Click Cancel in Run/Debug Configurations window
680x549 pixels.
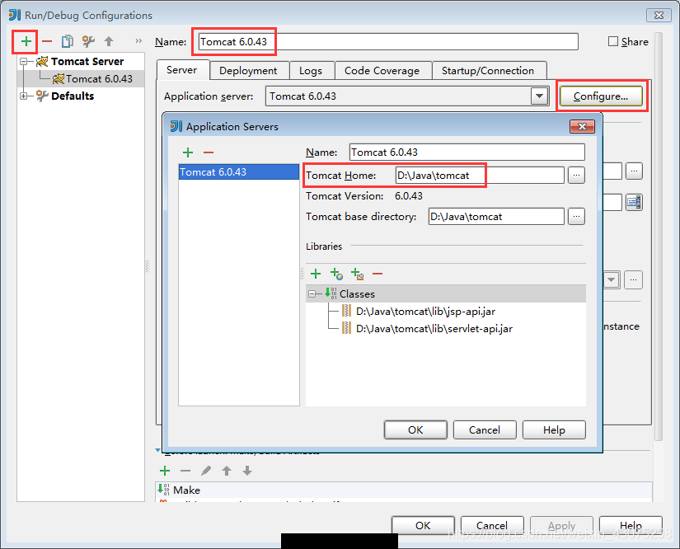pyautogui.click(x=492, y=525)
